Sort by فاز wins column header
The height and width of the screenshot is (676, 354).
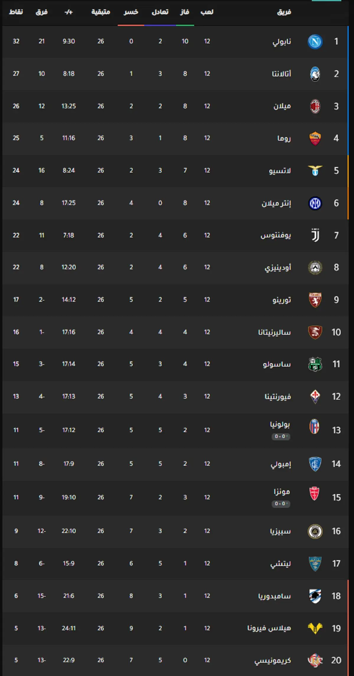point(185,12)
